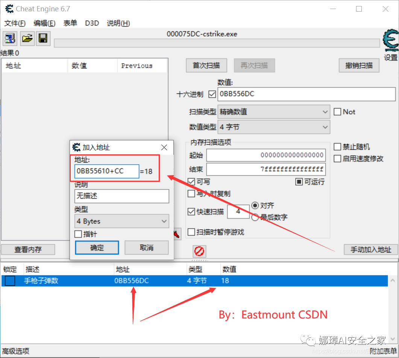Image resolution: width=399 pixels, height=358 pixels.
Task: Toggle the 十六进制 hex checkbox
Action: 212,94
